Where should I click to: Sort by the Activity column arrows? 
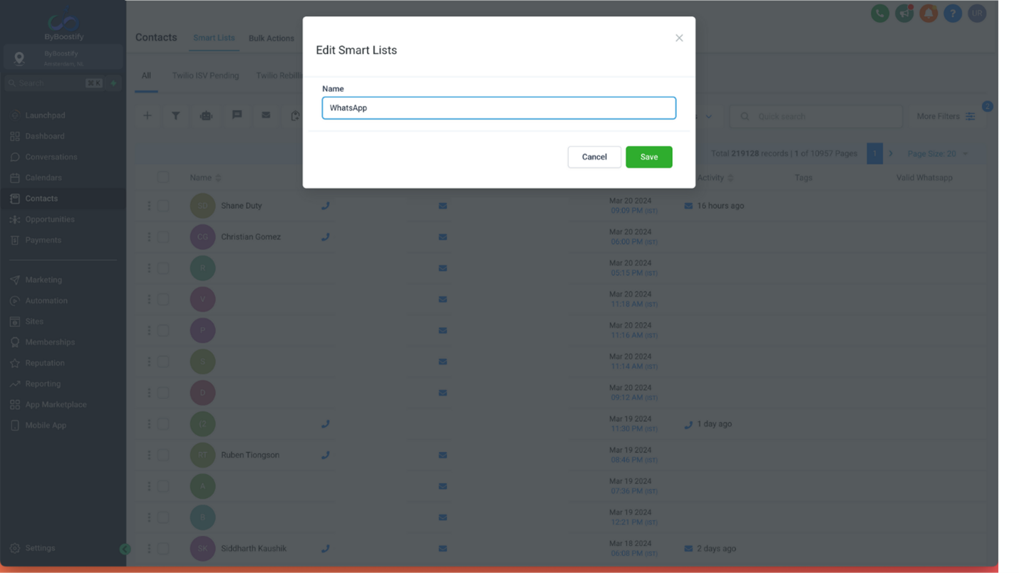click(730, 178)
